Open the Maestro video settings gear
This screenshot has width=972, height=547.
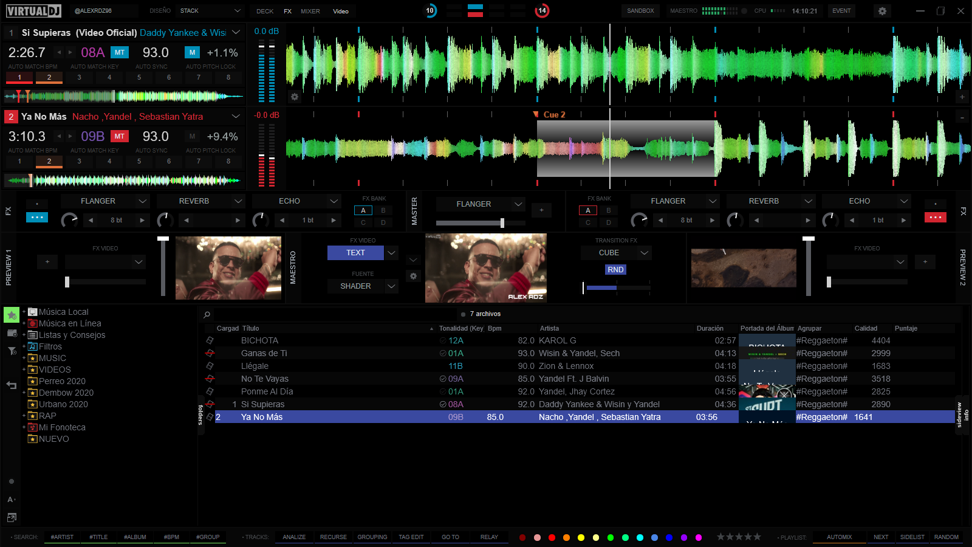point(413,276)
